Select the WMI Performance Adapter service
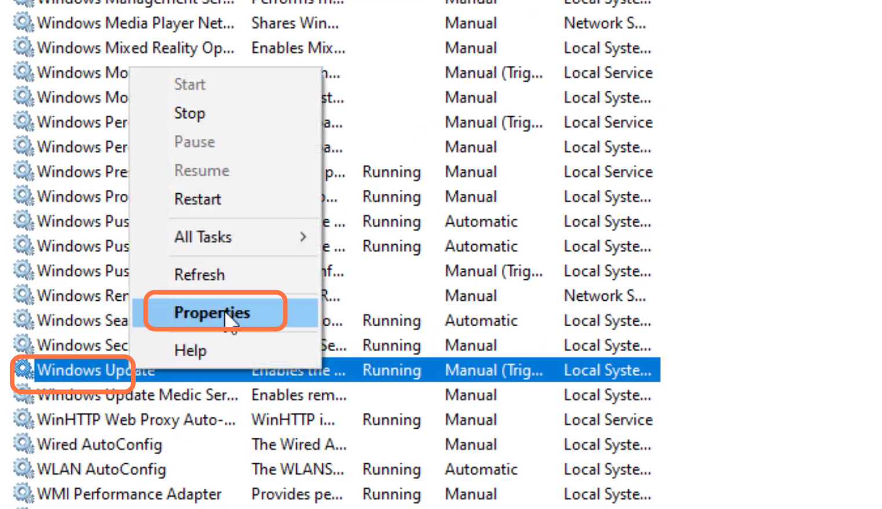882x509 pixels. pyautogui.click(x=129, y=494)
